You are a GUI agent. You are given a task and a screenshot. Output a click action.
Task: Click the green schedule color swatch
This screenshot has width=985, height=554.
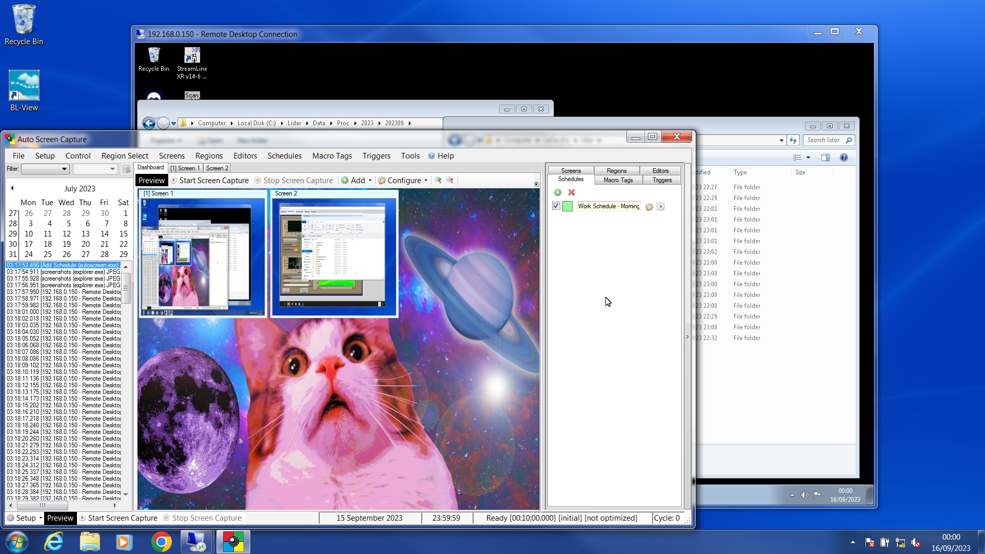[567, 206]
